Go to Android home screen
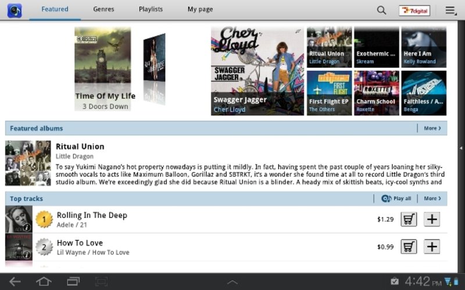 (x=44, y=281)
